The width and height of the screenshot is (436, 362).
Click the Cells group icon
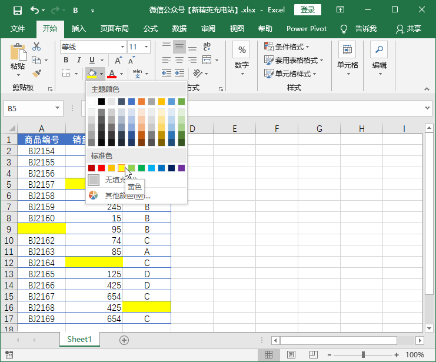(347, 50)
